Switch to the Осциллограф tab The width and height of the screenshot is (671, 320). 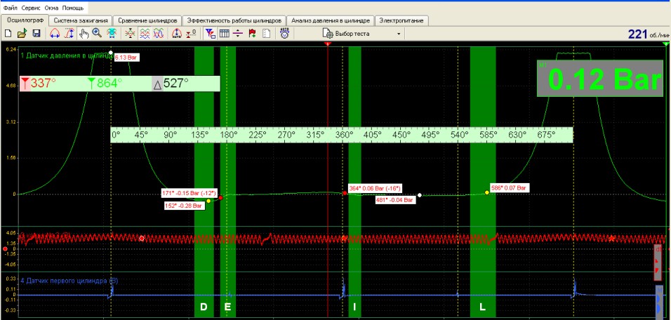[x=25, y=20]
